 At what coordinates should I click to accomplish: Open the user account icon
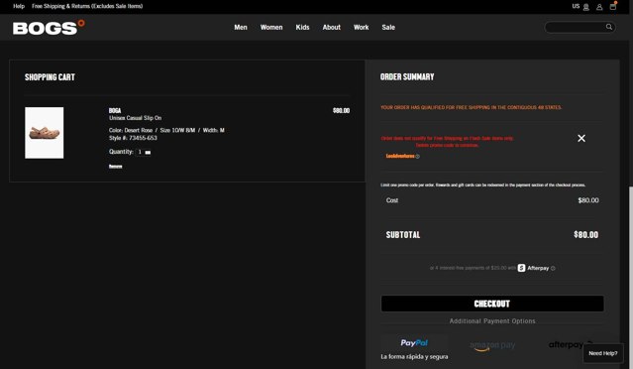(599, 7)
